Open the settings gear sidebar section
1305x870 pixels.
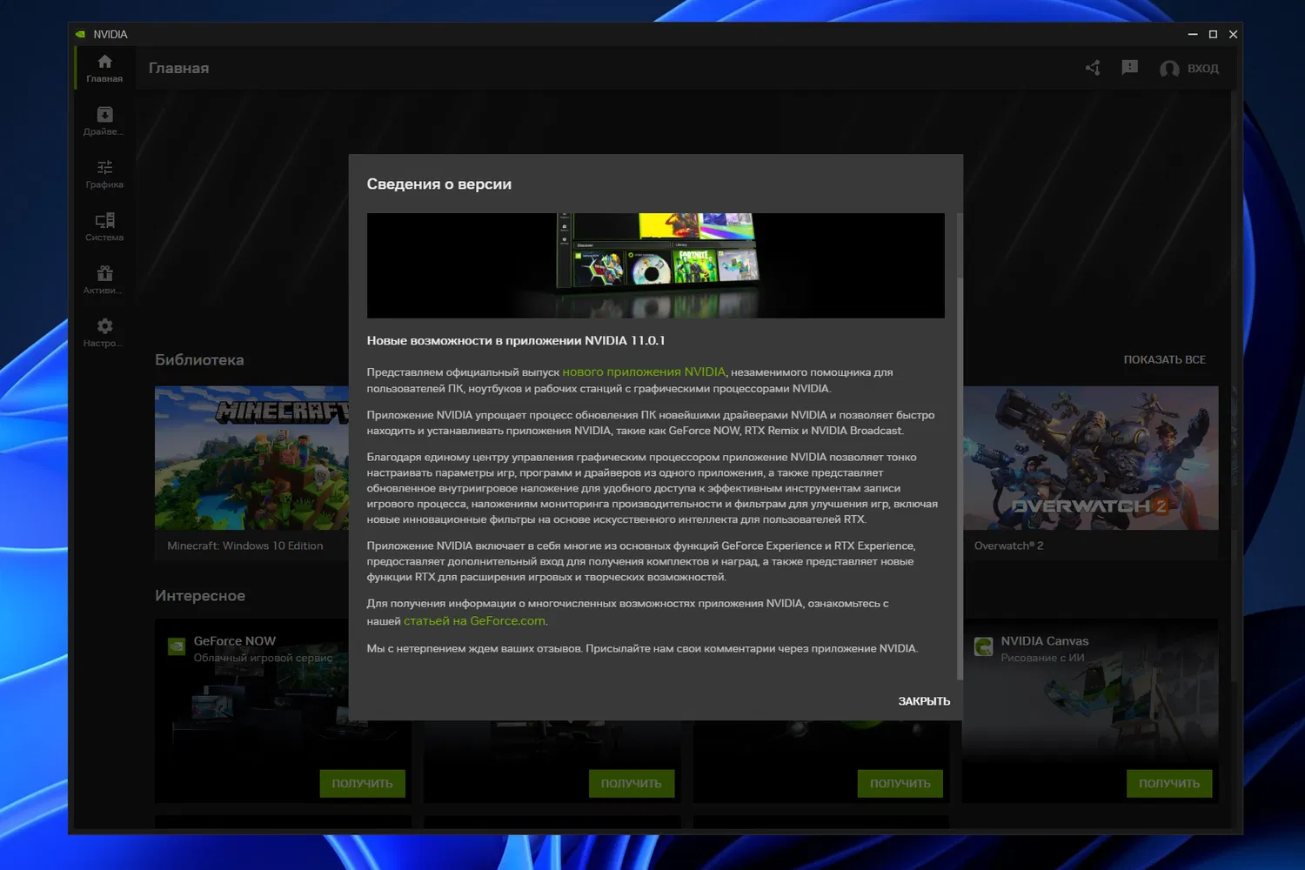[104, 333]
